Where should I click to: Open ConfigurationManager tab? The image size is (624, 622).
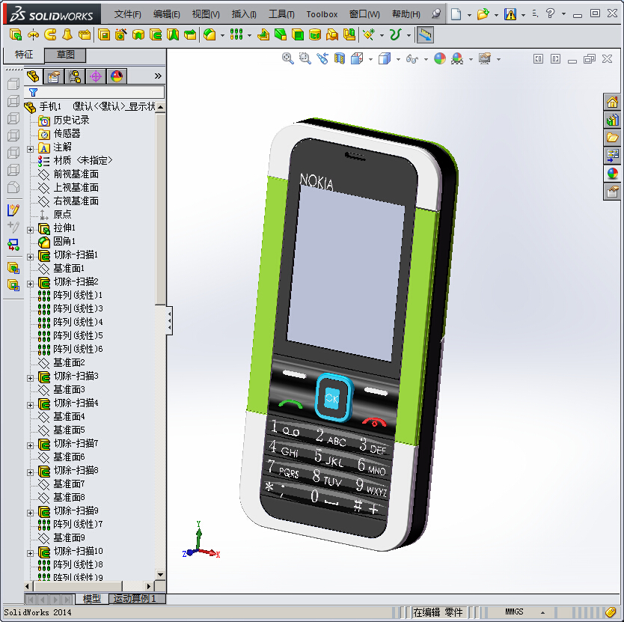[x=75, y=76]
